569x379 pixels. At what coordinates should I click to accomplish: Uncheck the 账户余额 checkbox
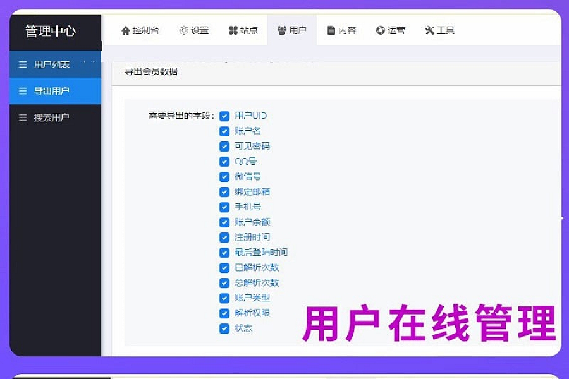click(x=224, y=222)
